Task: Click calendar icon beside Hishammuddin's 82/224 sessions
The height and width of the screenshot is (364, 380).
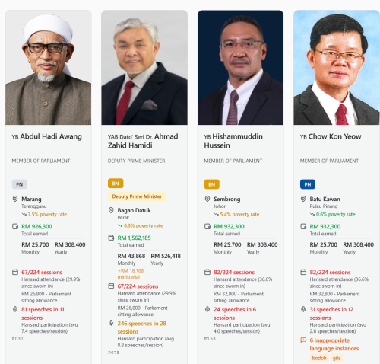Action: click(x=207, y=272)
